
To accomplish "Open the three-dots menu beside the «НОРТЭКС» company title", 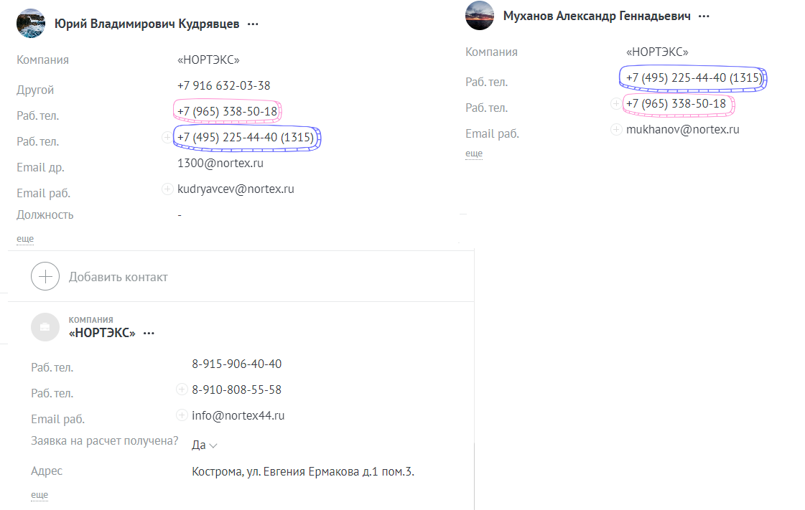I will coord(149,334).
